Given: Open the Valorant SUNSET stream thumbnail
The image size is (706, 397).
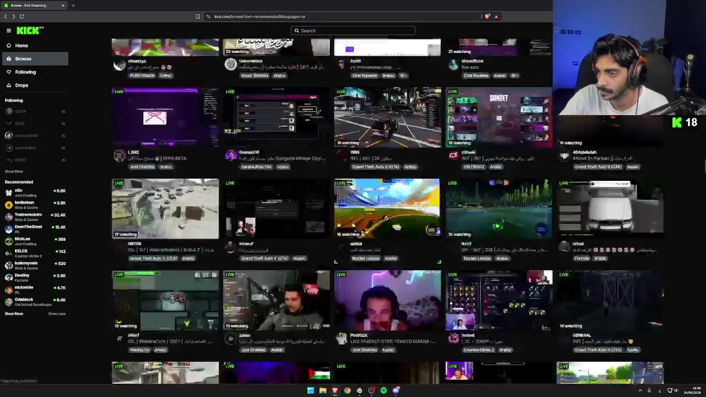Looking at the screenshot, I should pos(499,117).
